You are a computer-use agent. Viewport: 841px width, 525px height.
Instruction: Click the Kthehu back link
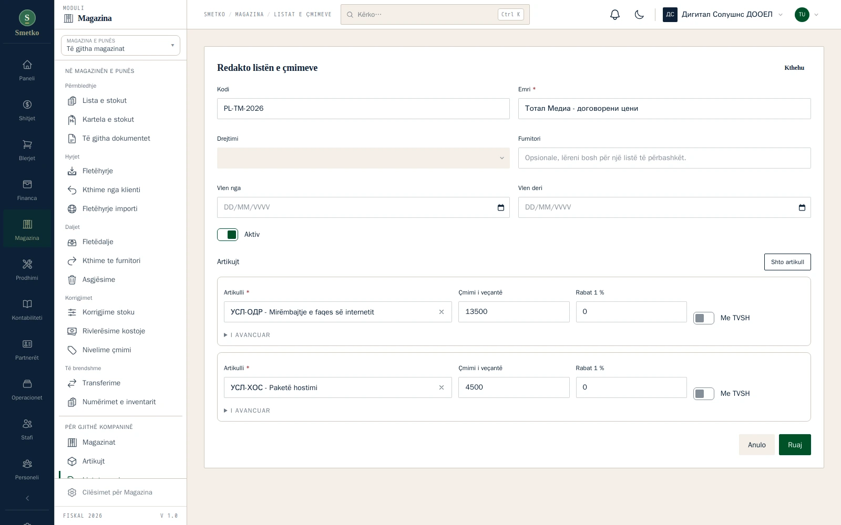point(794,68)
